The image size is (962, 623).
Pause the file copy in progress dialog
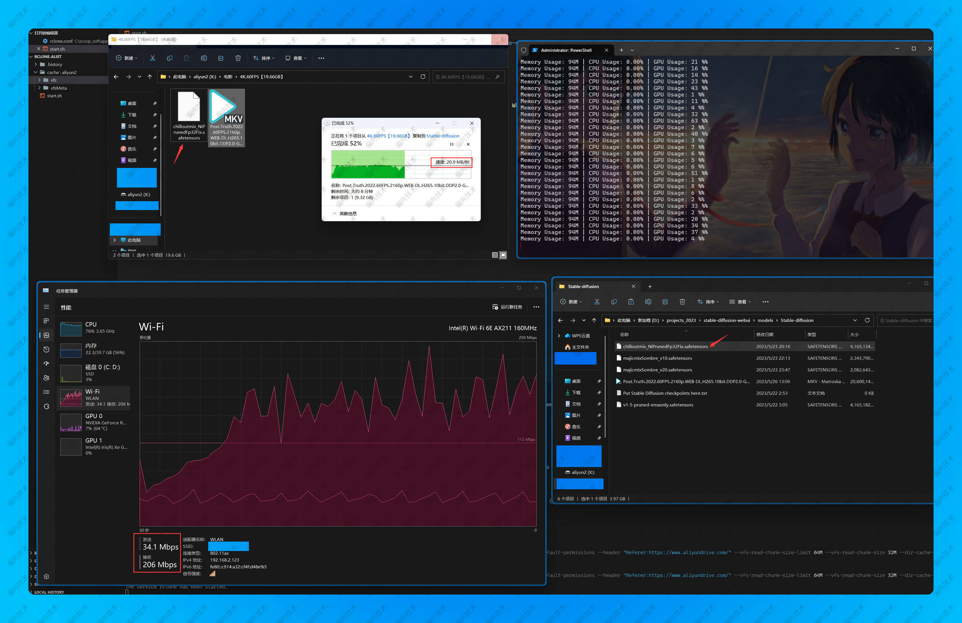(451, 144)
